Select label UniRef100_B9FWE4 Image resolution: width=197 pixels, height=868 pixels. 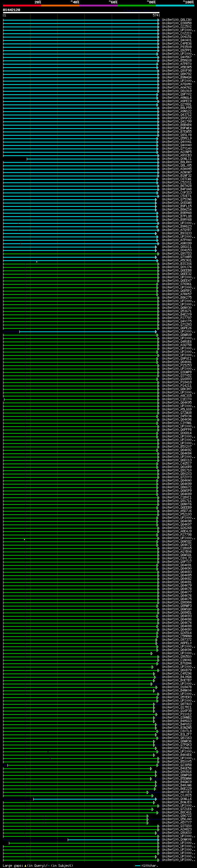click(x=177, y=128)
